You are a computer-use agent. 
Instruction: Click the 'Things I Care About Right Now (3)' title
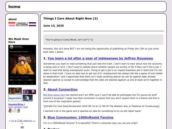(70, 18)
